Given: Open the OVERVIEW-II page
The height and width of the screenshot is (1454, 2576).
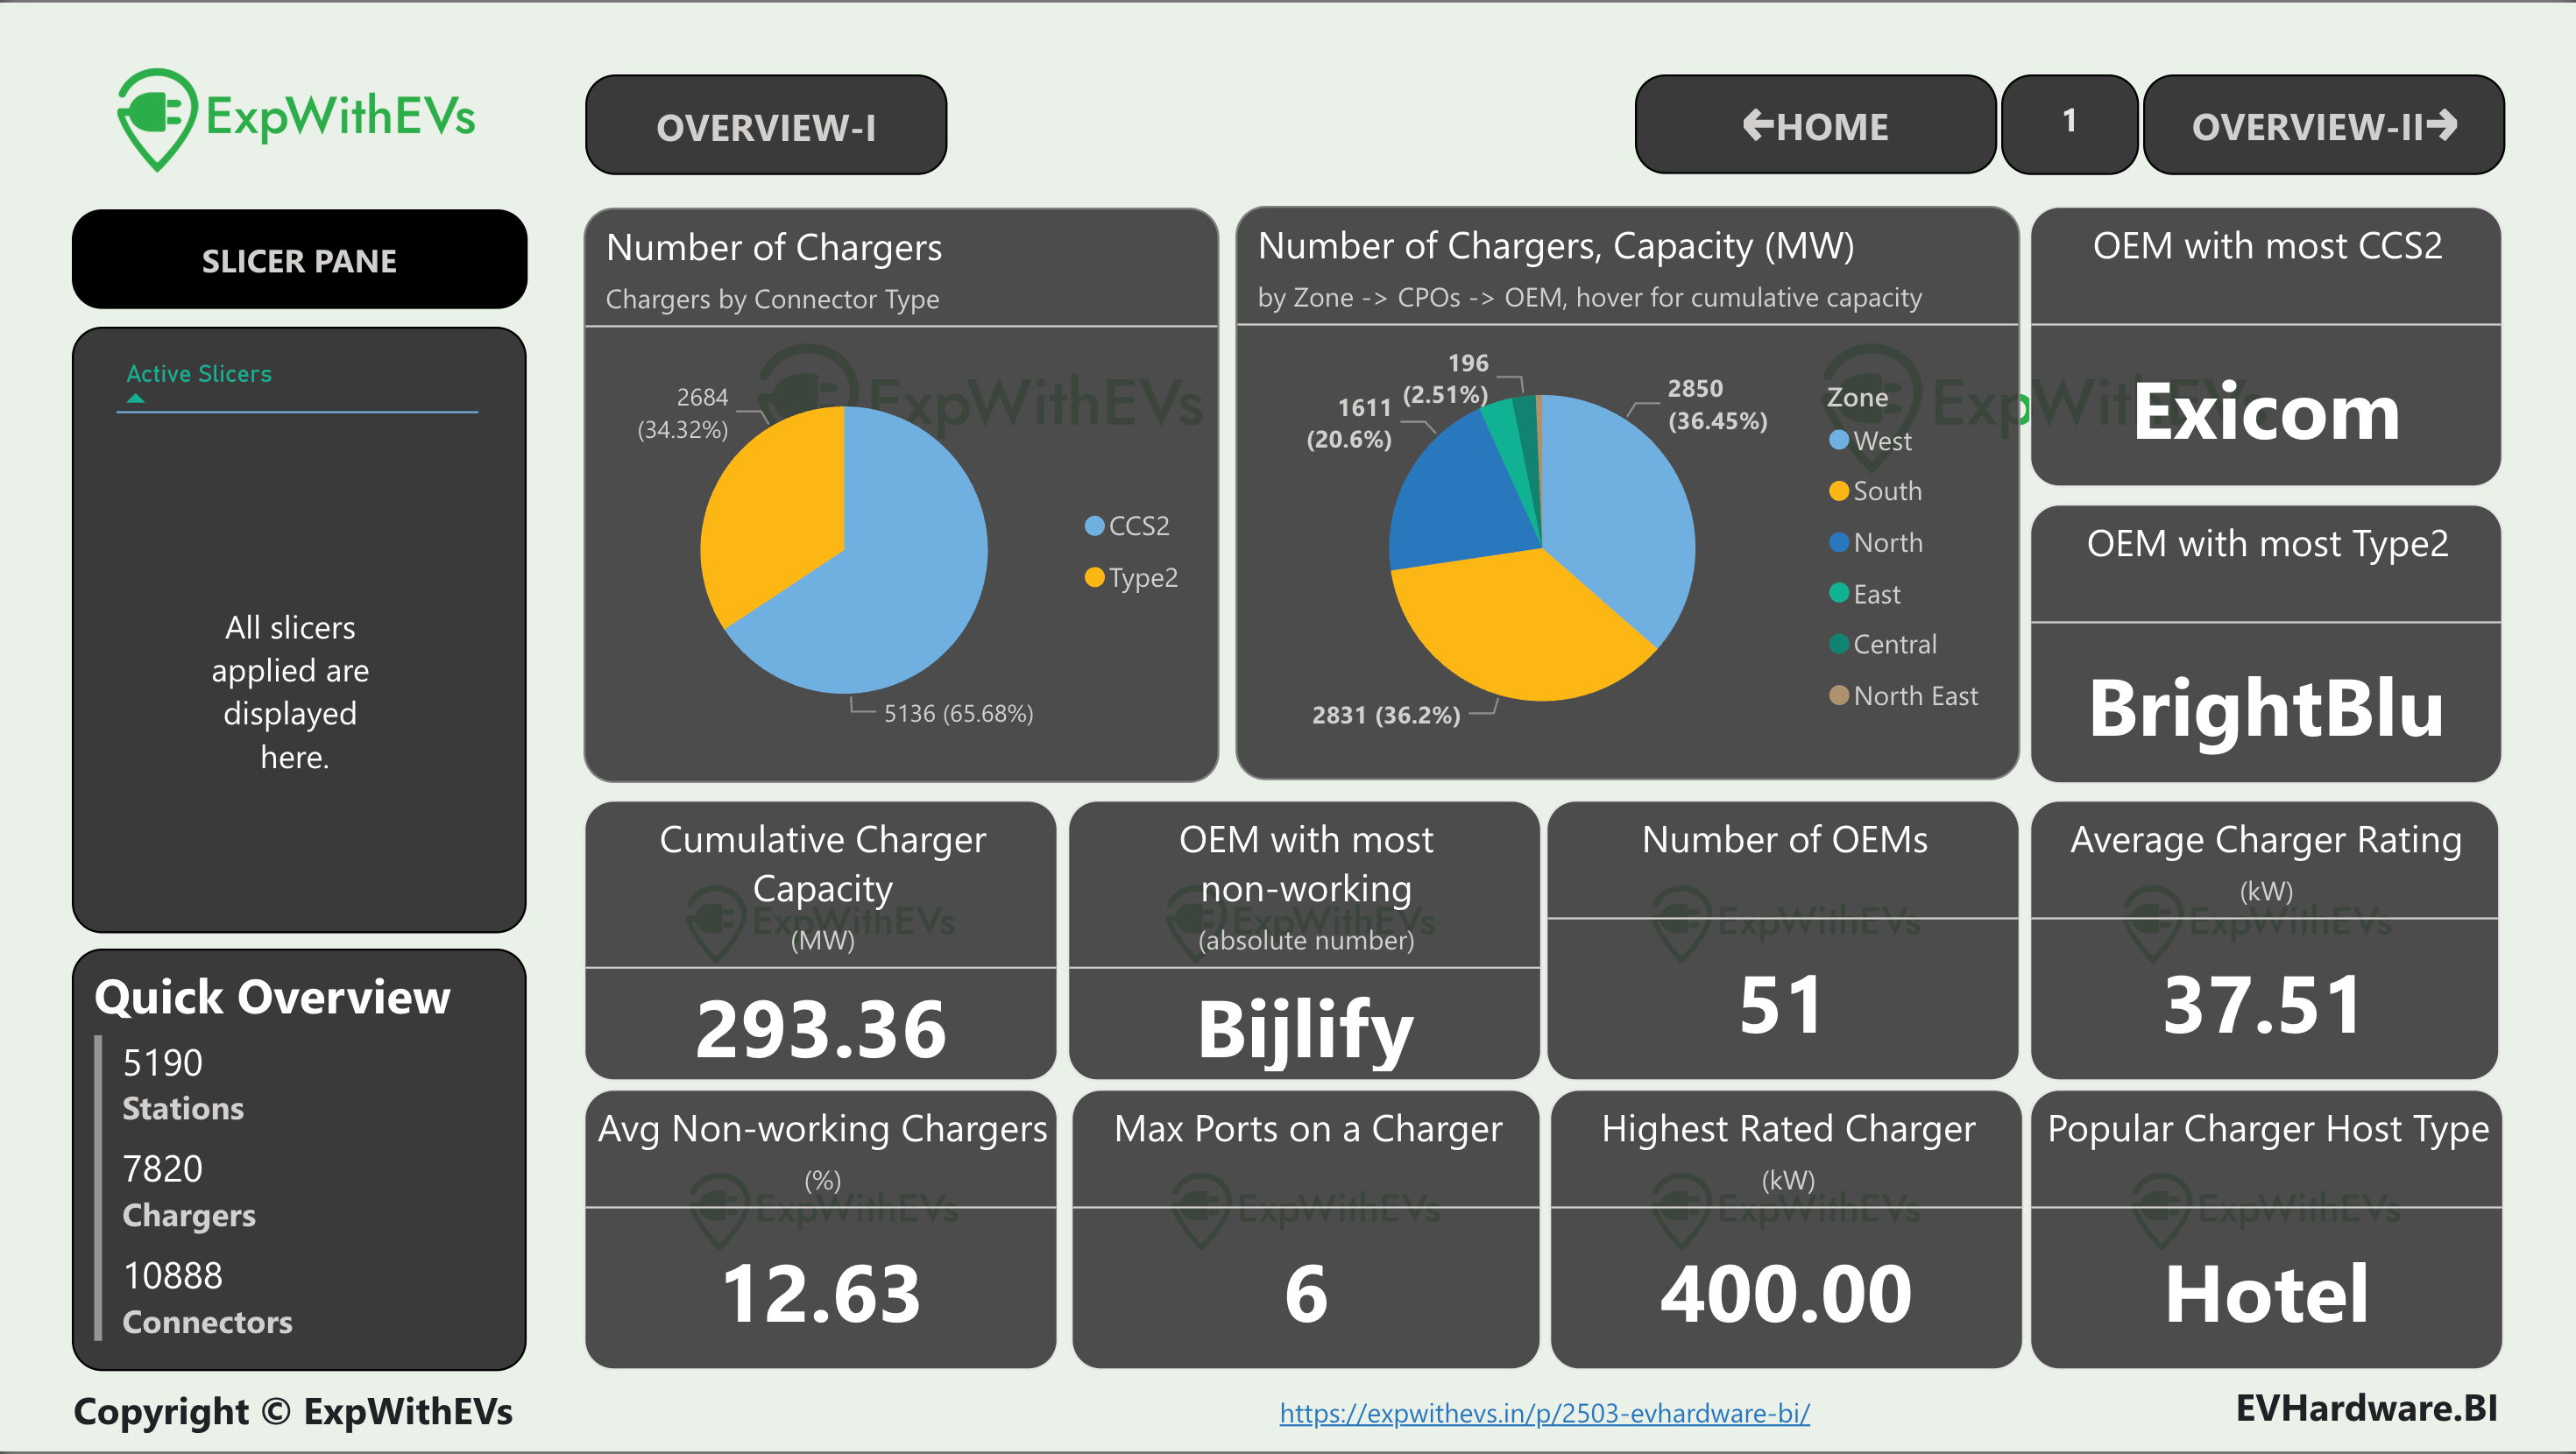Looking at the screenshot, I should coord(2324,125).
